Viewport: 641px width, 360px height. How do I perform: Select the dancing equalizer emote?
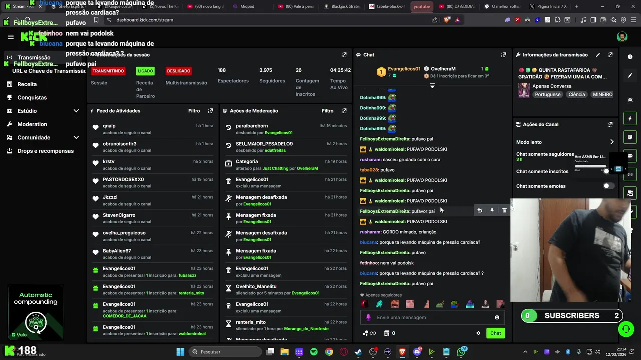(470, 304)
